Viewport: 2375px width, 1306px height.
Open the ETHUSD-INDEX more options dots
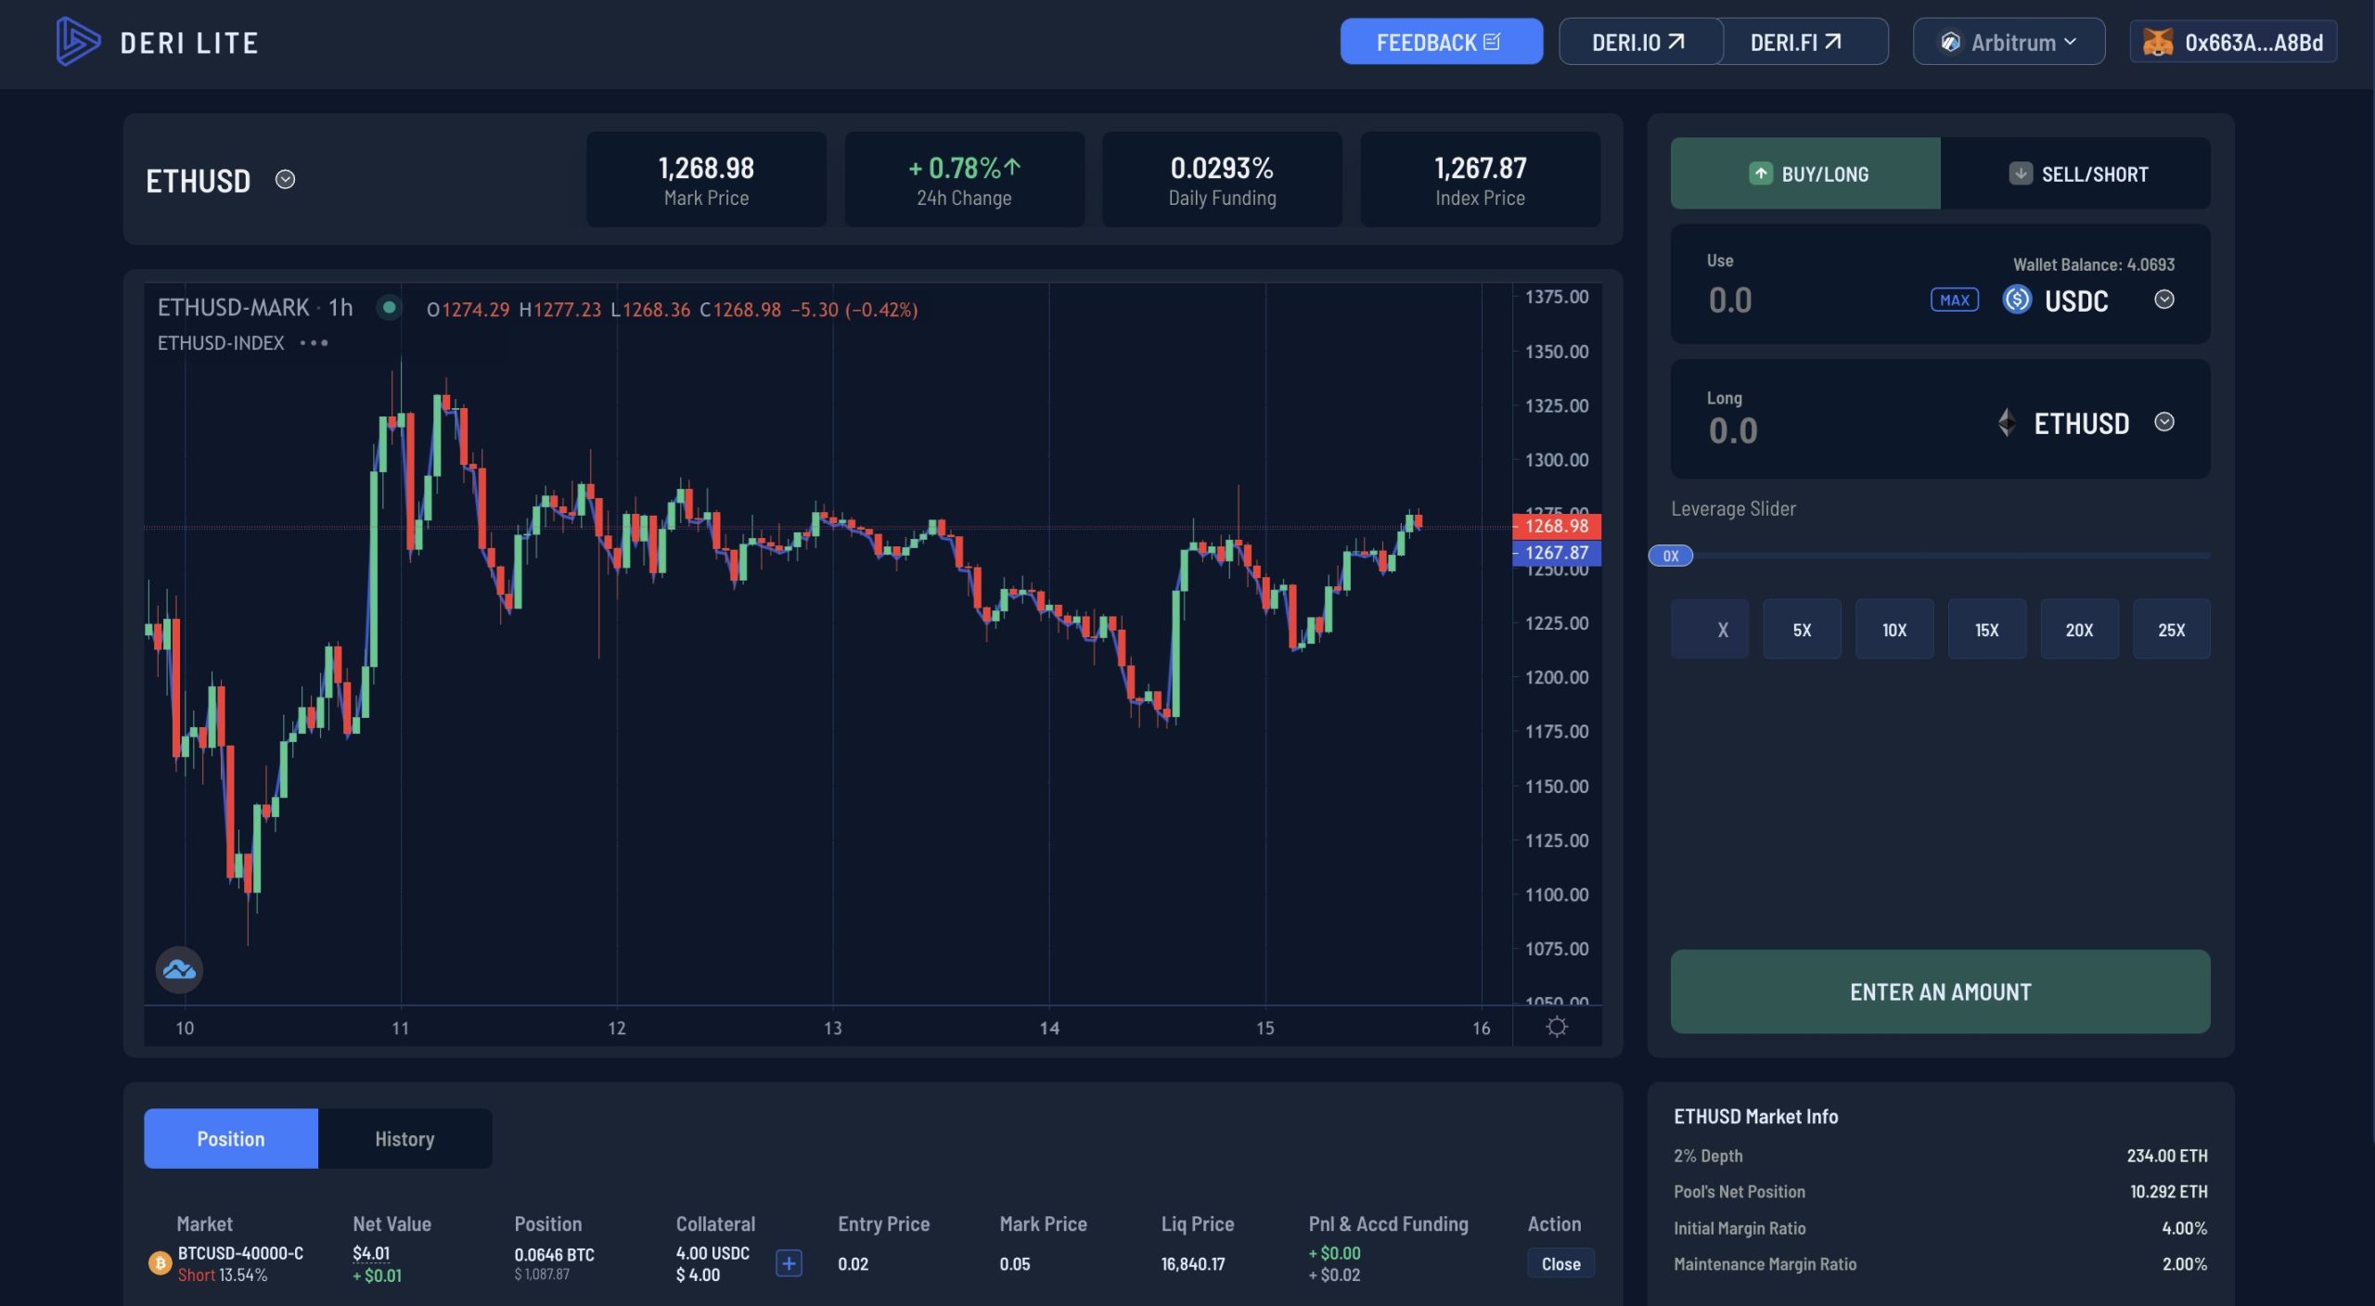(314, 342)
